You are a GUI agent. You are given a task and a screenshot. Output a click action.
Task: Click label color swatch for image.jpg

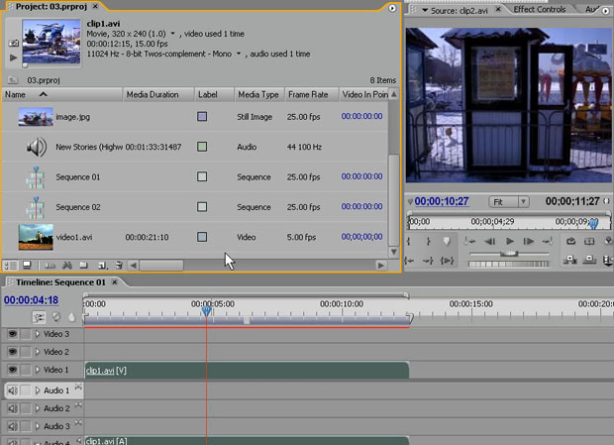202,116
